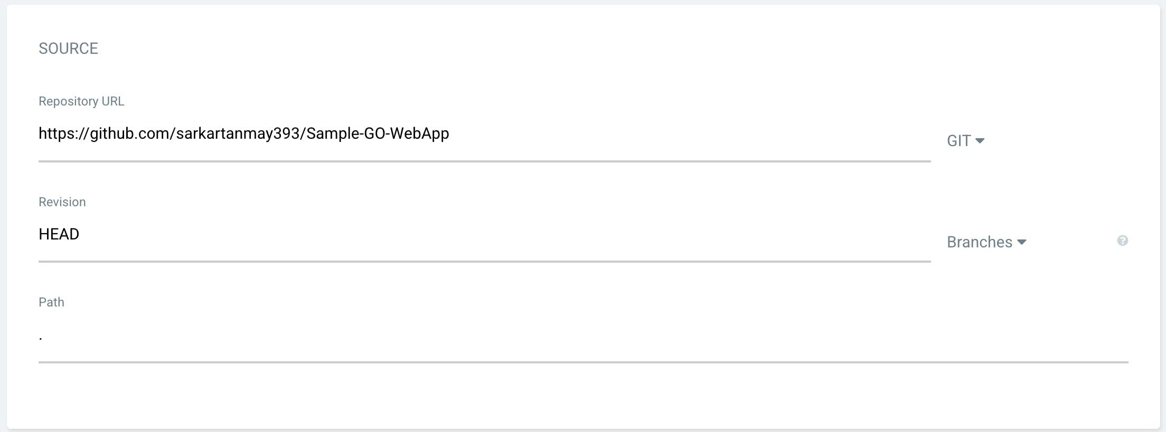Click the GIT dropdown arrow
1166x432 pixels.
coord(981,141)
